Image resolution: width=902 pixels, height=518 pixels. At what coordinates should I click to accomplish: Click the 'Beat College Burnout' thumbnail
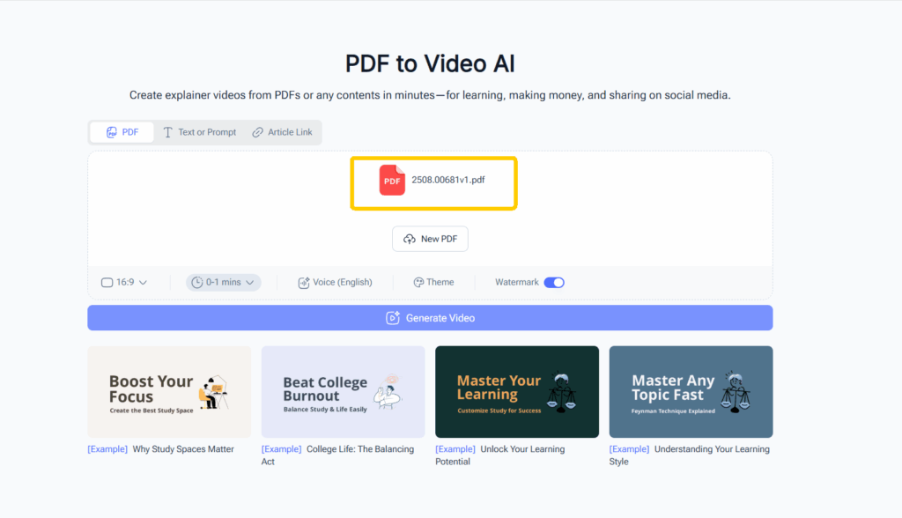click(x=343, y=392)
